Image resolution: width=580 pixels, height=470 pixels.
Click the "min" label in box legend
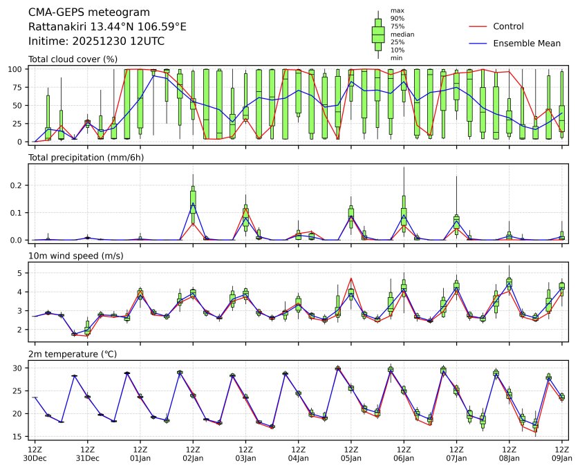click(x=396, y=58)
